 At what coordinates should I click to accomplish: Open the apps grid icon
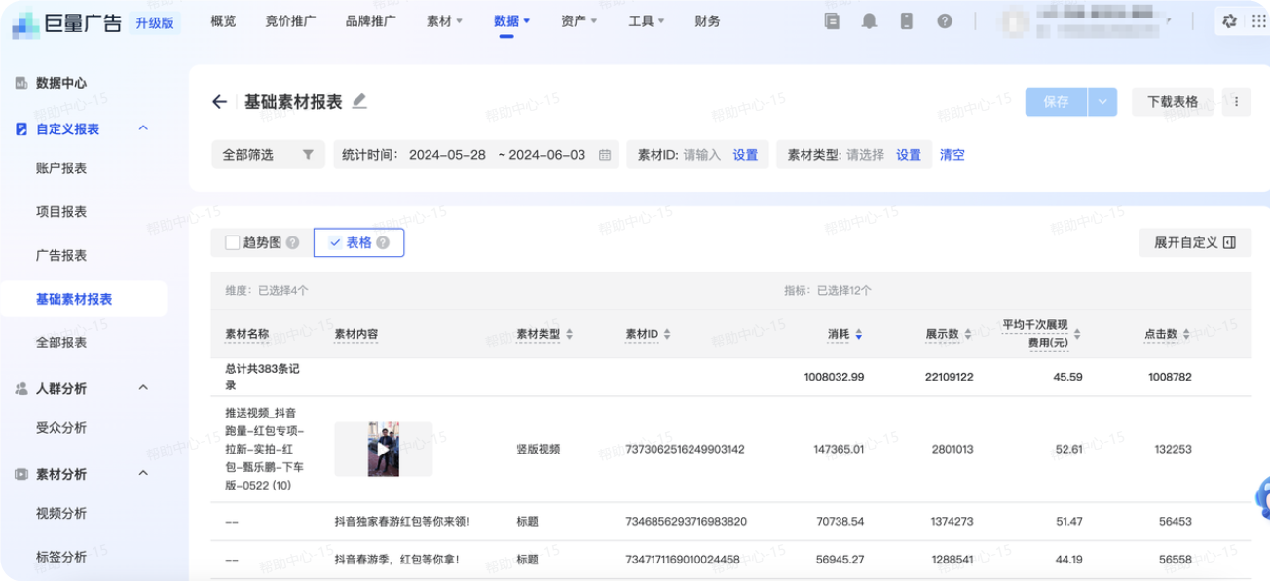(x=1259, y=21)
